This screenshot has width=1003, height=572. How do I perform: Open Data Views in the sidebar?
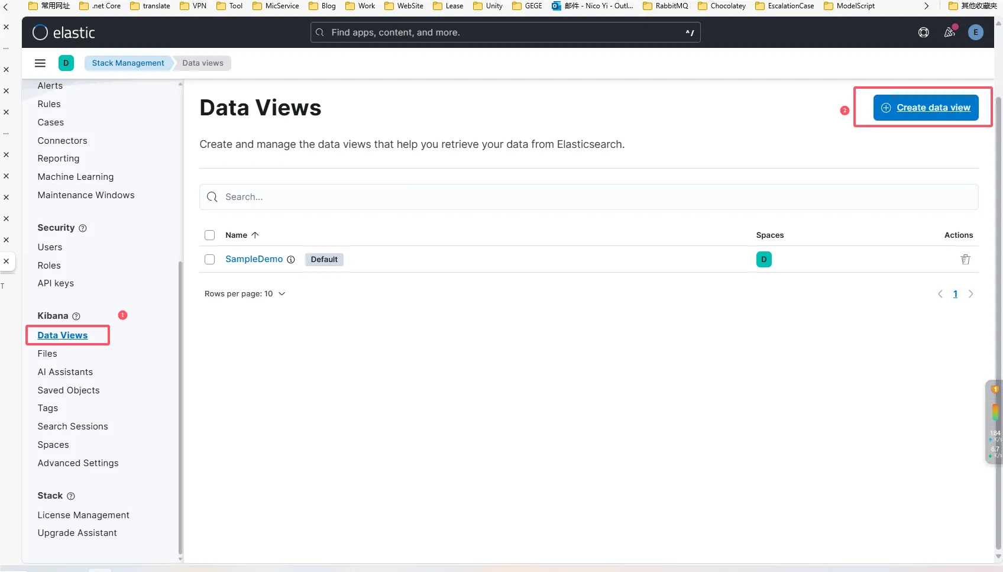(63, 335)
